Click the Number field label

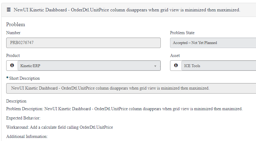click(13, 33)
